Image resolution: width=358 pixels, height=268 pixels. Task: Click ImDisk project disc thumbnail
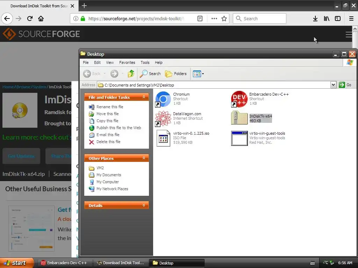coord(20,110)
